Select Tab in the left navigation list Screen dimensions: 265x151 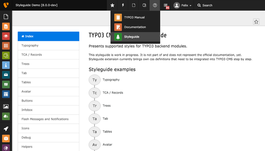coord(49,73)
